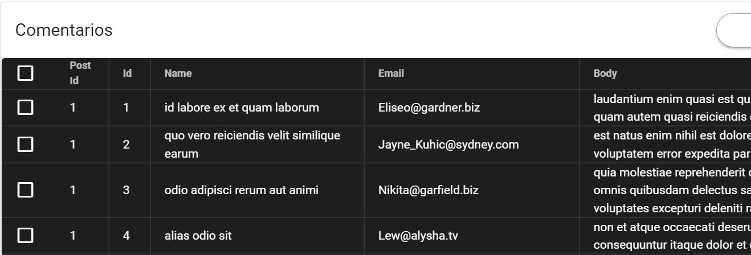Tick the checkbox for Nikita@garfield.biz row

25,190
